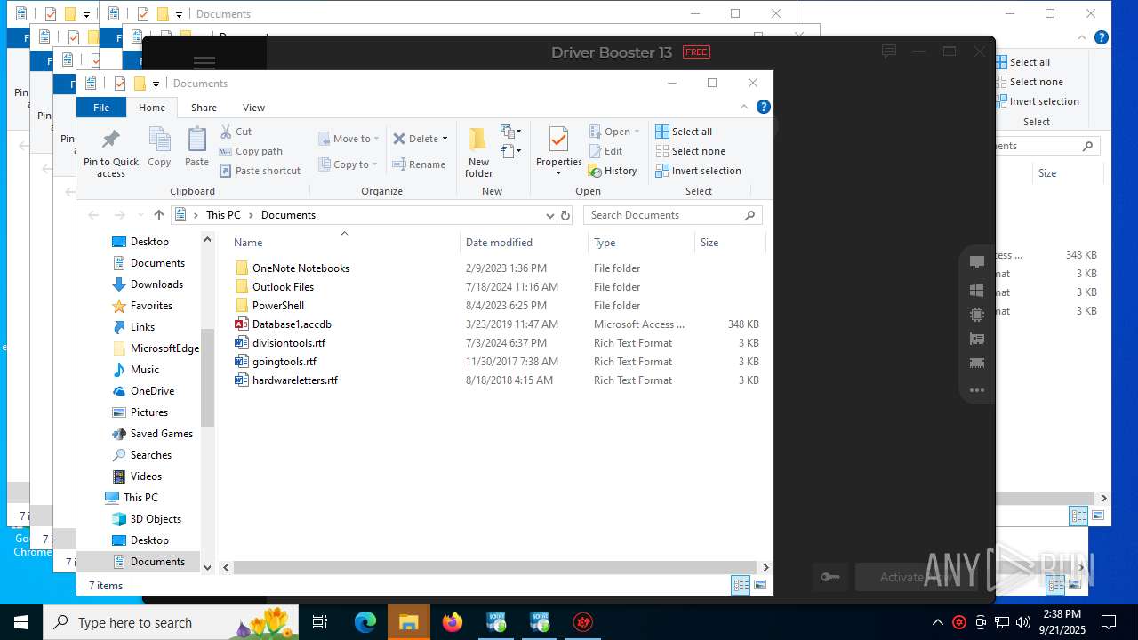Screen dimensions: 1138x640
Task: Select hardwareletters.rtf file
Action: [x=295, y=380]
